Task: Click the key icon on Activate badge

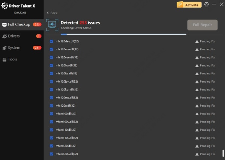Action: click(181, 5)
